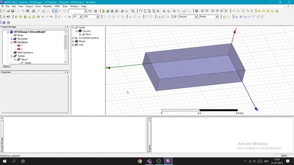294x165 pixels.
Task: Expand the Planes node
Action: tap(73, 41)
